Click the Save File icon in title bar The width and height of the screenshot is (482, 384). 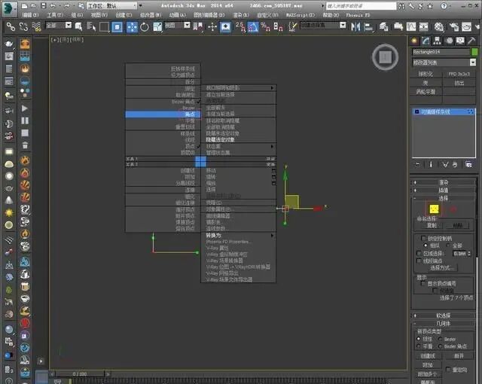[44, 5]
